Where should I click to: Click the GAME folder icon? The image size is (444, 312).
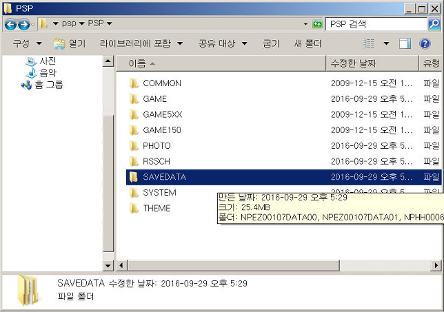point(134,99)
